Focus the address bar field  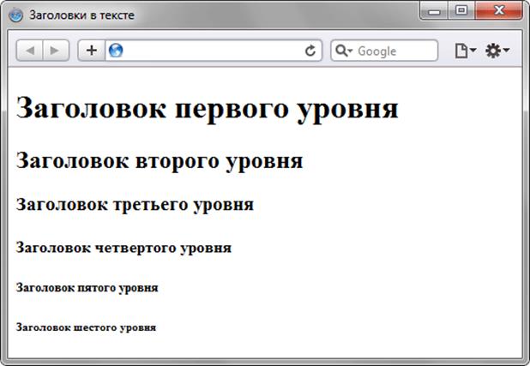pos(214,51)
